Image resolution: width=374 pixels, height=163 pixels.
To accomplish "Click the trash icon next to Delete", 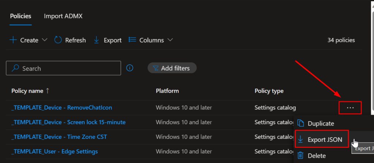I will [301, 156].
